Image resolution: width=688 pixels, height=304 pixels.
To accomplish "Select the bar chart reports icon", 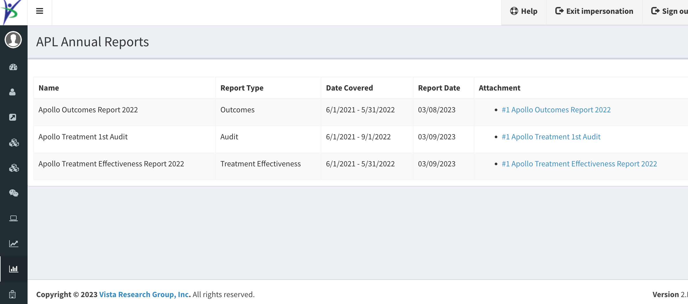I will [x=13, y=269].
